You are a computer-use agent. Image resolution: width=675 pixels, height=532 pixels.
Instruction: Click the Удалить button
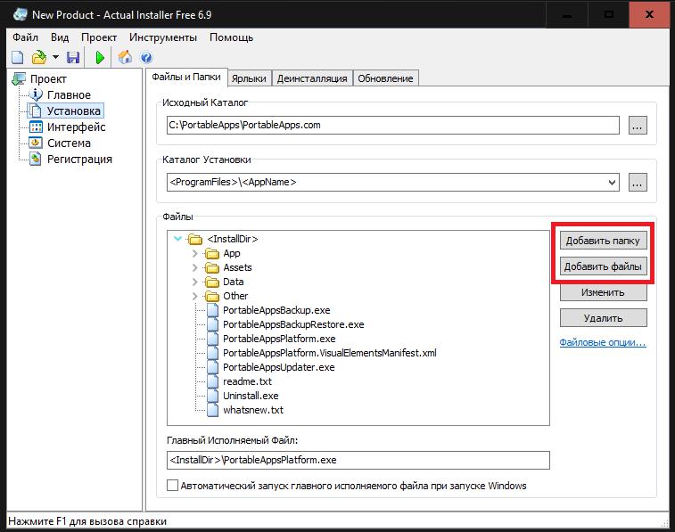click(x=603, y=318)
